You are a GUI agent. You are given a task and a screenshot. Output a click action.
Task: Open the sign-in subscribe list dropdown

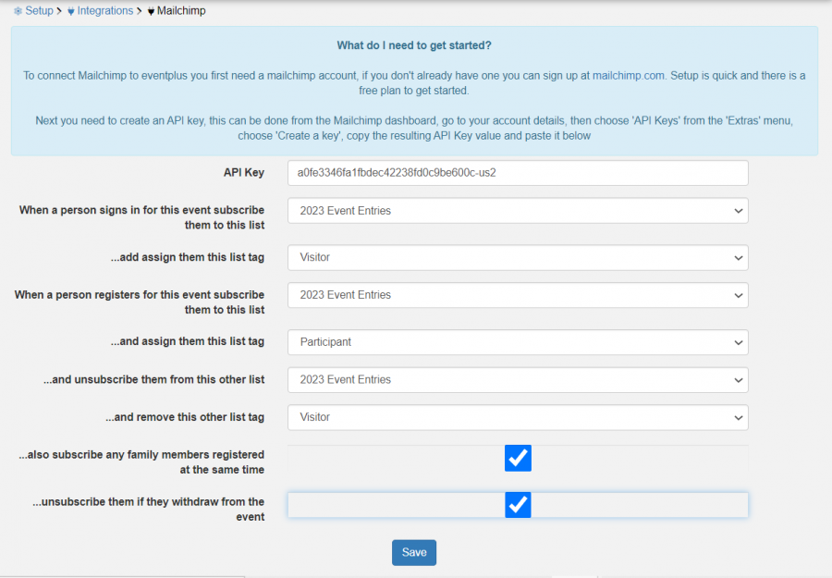pyautogui.click(x=518, y=210)
